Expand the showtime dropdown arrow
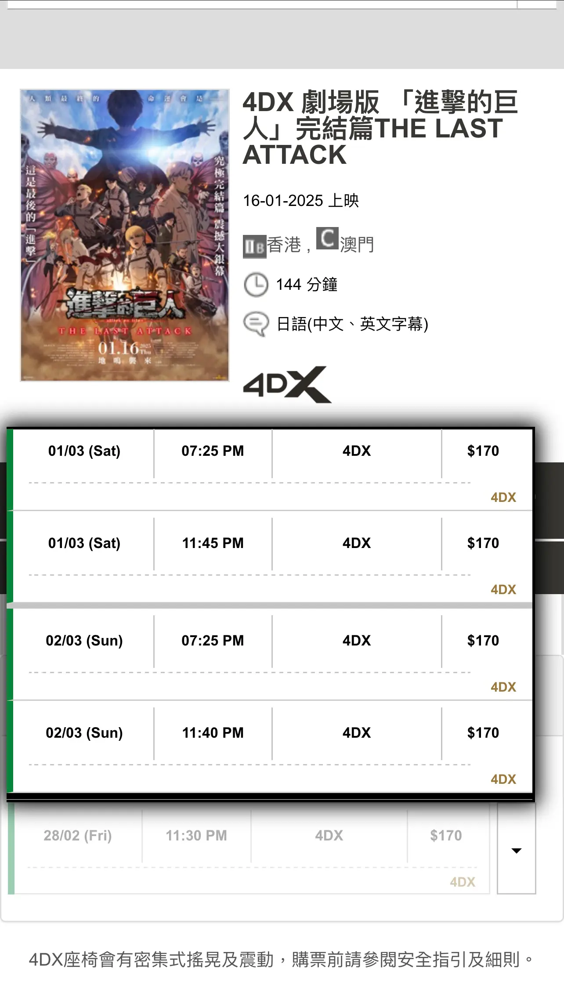 [517, 850]
